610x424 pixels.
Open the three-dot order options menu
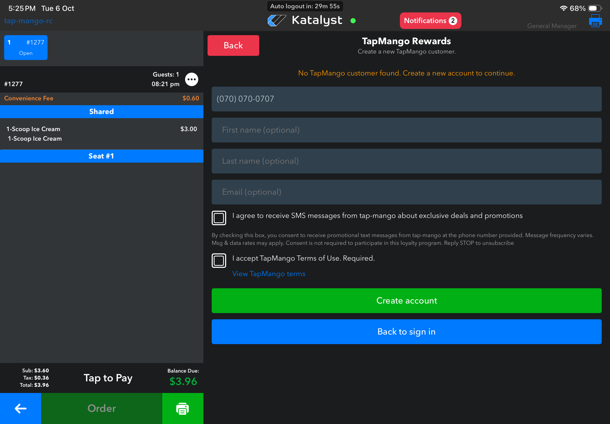tap(192, 79)
